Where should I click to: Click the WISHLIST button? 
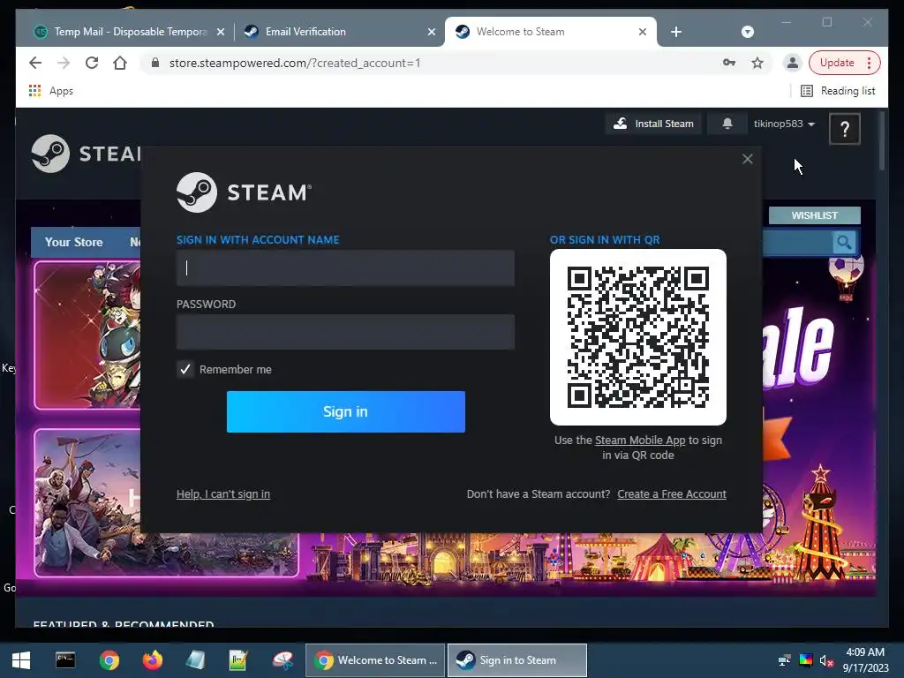pos(814,215)
